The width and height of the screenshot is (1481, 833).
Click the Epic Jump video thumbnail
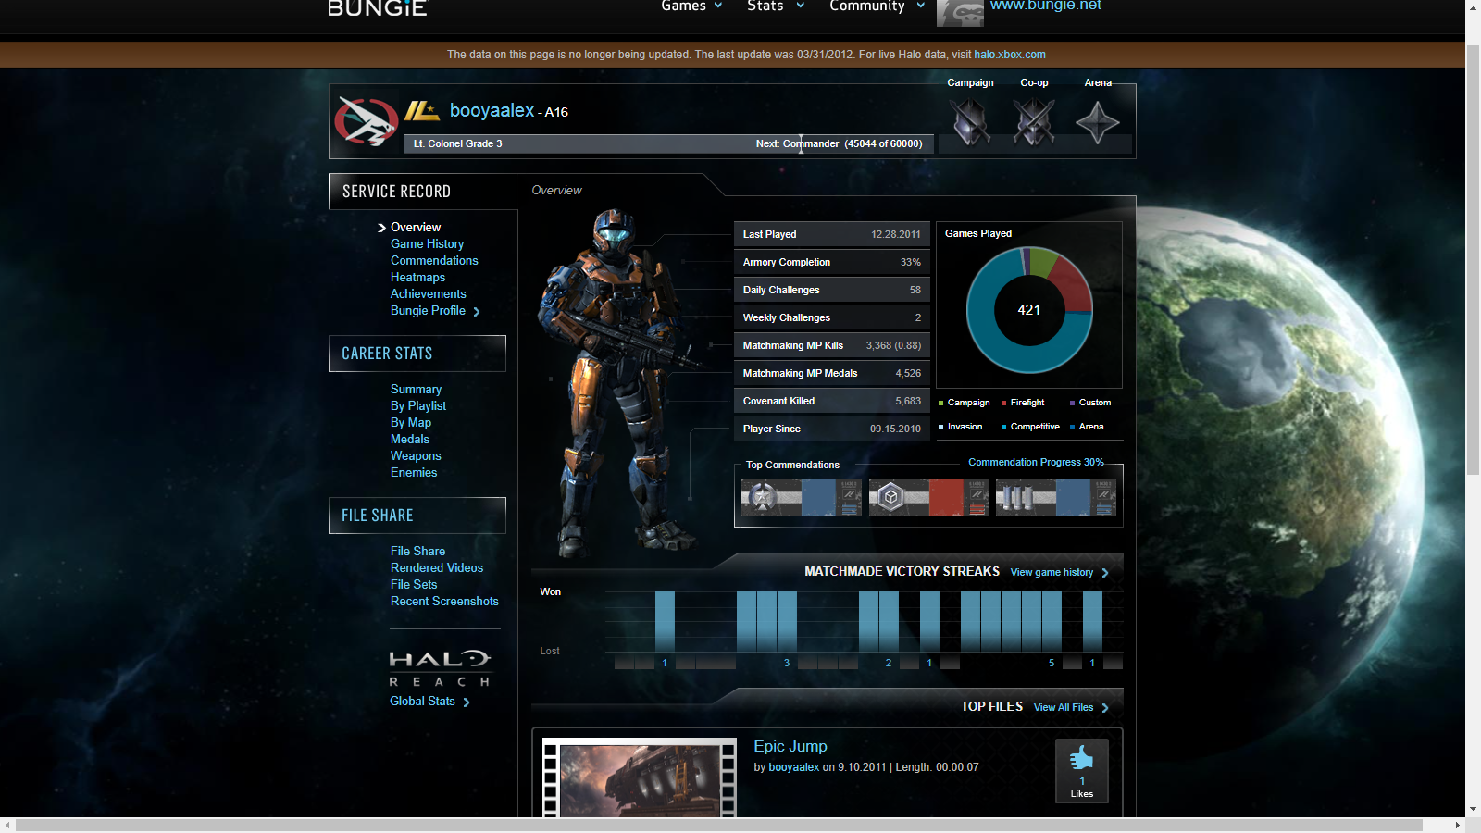coord(639,777)
